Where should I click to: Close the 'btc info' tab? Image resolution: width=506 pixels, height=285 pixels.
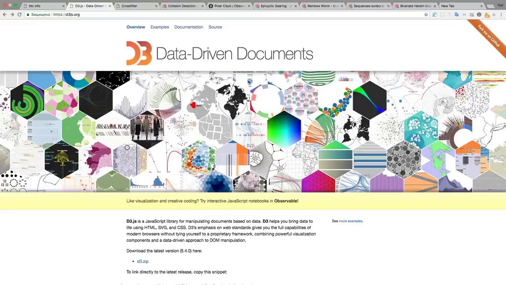[63, 6]
